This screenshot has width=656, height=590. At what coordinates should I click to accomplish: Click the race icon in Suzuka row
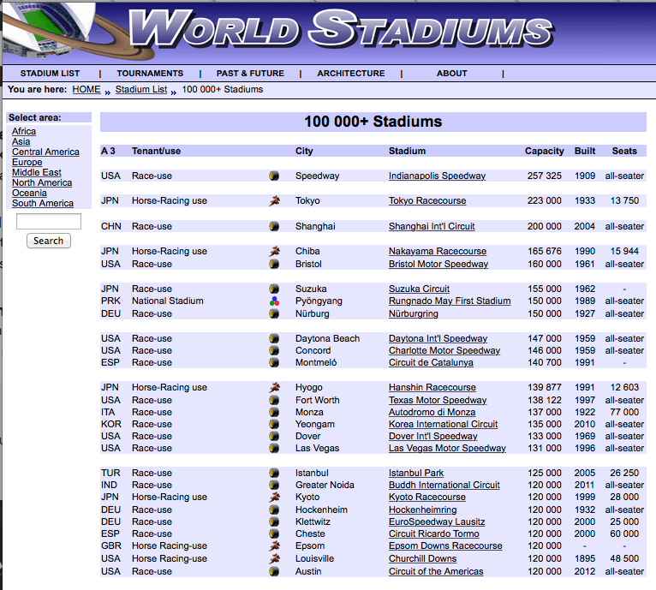point(274,289)
